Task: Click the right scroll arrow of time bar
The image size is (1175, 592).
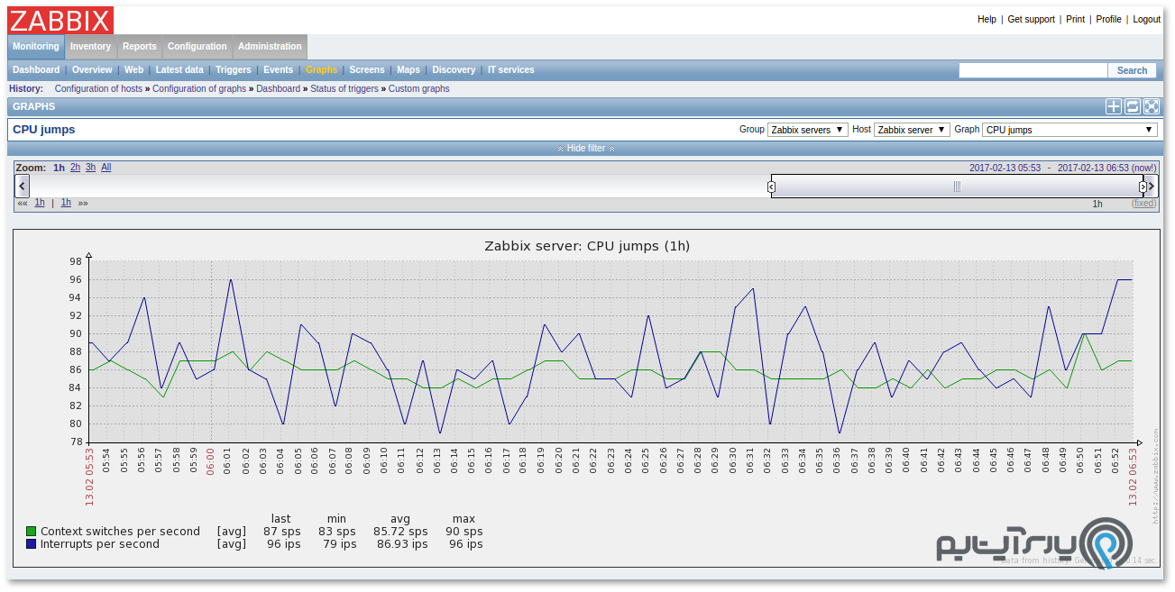Action: coord(1152,186)
